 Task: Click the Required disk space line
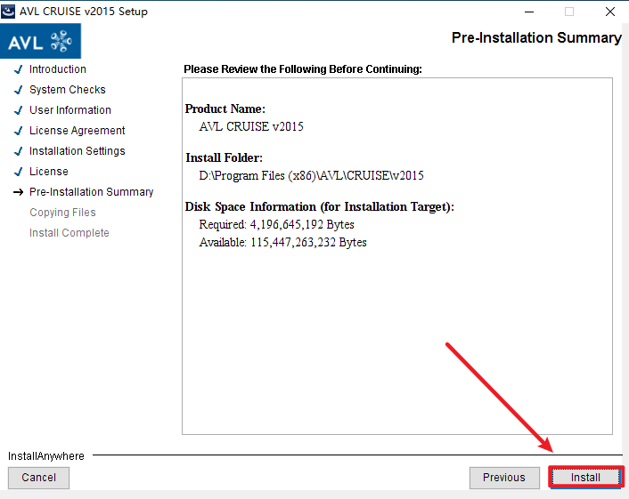pyautogui.click(x=276, y=224)
